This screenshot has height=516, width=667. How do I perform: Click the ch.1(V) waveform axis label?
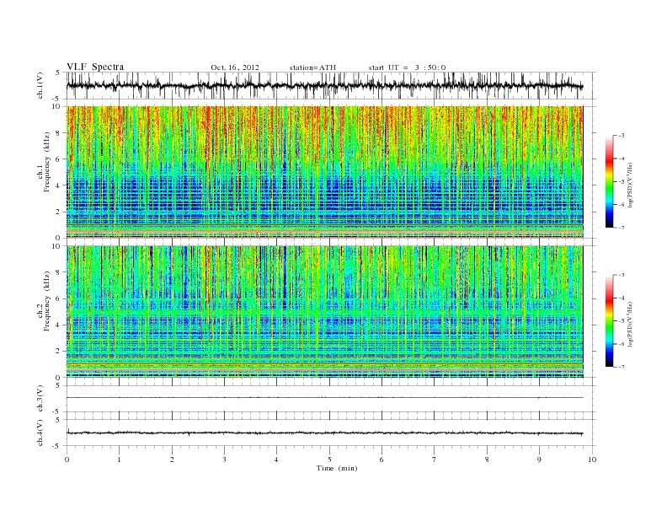(40, 85)
